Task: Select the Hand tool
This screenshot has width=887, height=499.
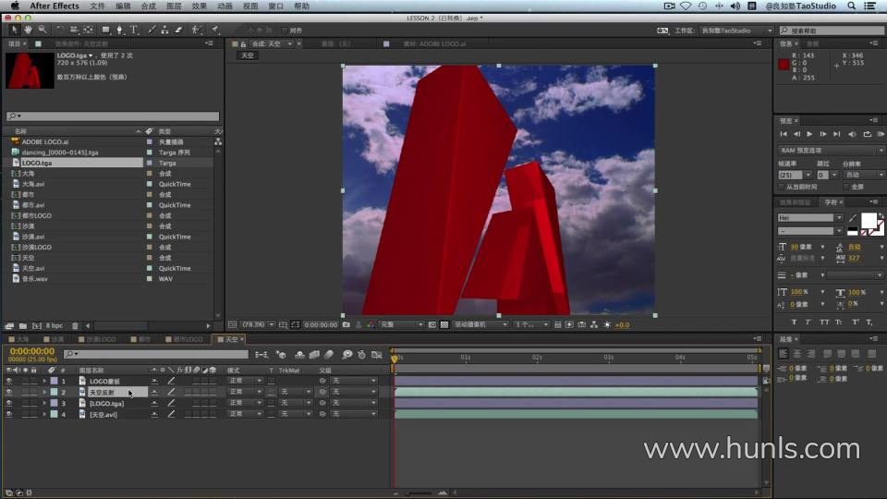Action: 28,30
